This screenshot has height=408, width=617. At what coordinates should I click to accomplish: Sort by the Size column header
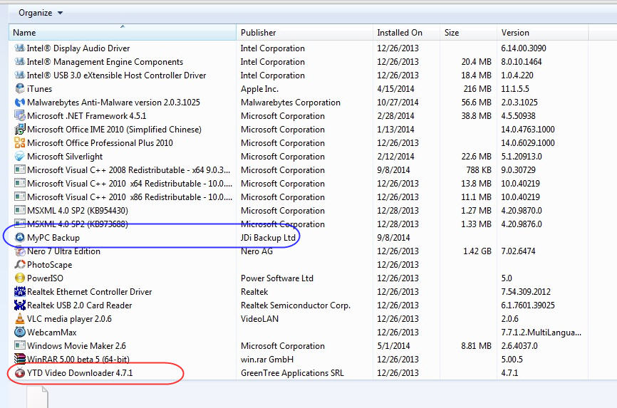click(468, 33)
